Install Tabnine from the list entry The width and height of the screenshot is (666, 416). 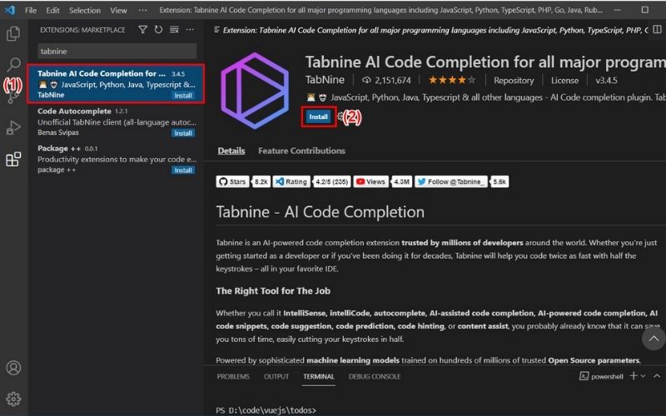tap(183, 96)
